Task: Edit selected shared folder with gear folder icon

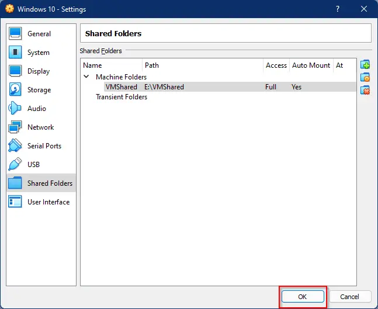Action: coord(365,77)
